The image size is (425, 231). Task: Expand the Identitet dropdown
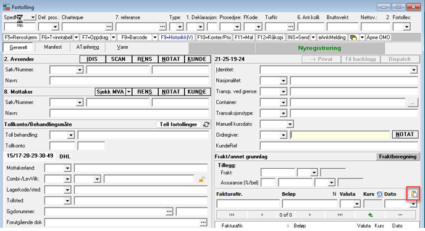coord(414,70)
